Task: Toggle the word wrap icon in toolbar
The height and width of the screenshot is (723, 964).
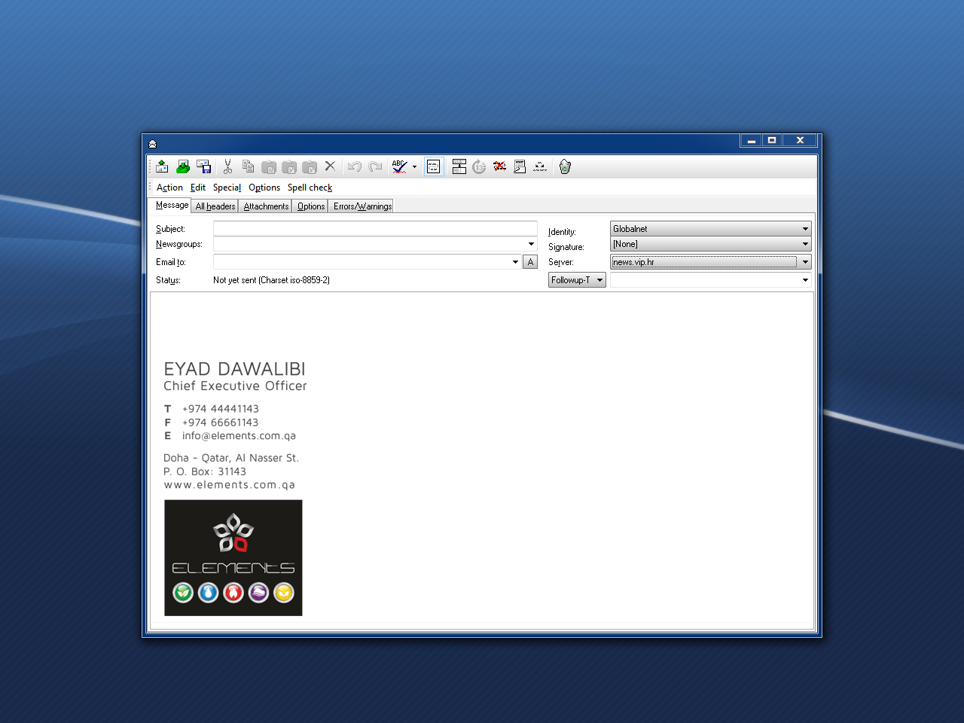Action: point(434,166)
